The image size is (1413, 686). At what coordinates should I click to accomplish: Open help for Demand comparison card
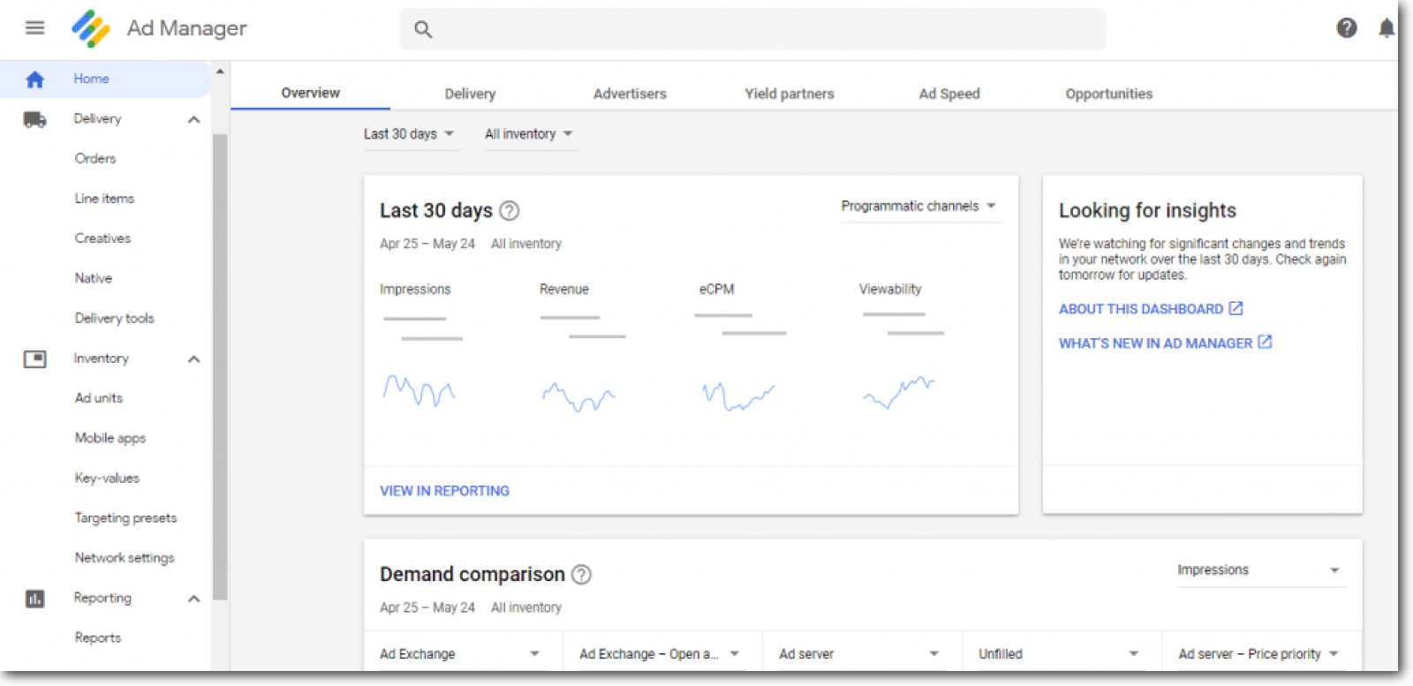pyautogui.click(x=581, y=575)
